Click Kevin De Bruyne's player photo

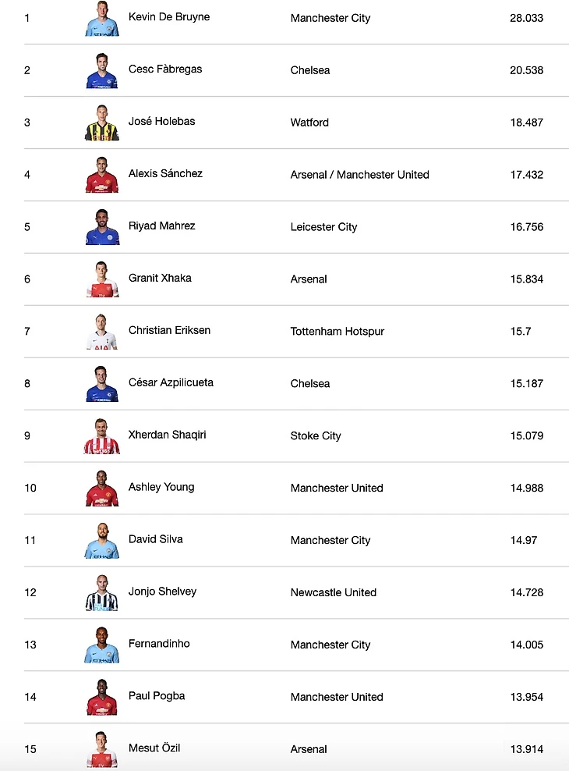(x=102, y=19)
